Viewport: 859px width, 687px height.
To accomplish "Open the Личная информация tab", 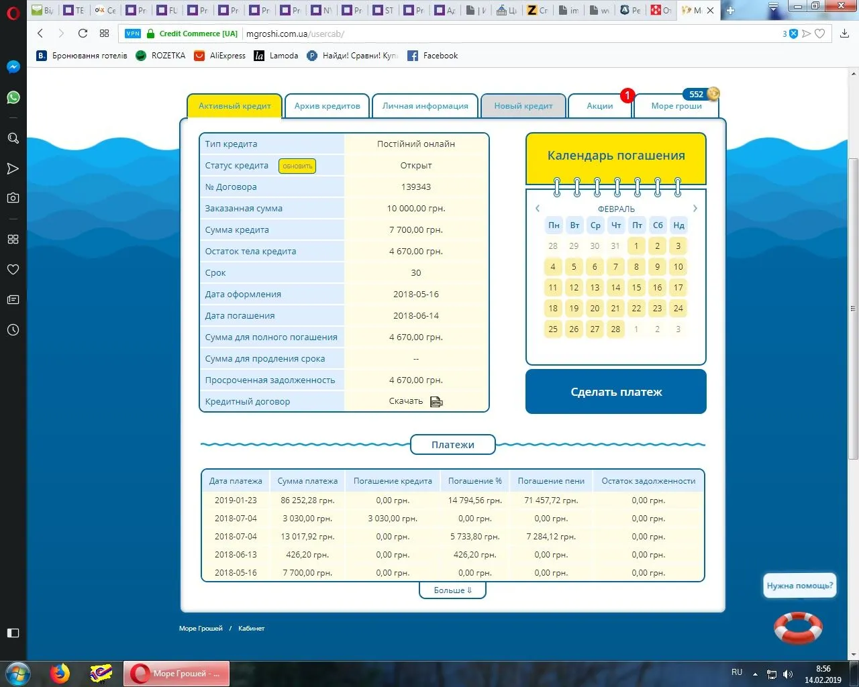I will pos(425,106).
